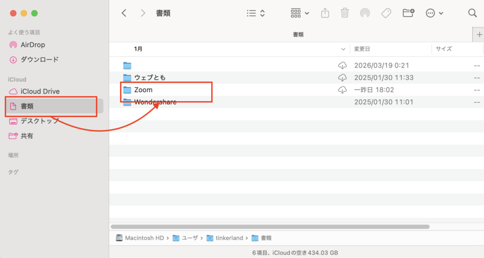The height and width of the screenshot is (258, 484).
Task: Click the horizontal scrollbar
Action: tap(269, 227)
